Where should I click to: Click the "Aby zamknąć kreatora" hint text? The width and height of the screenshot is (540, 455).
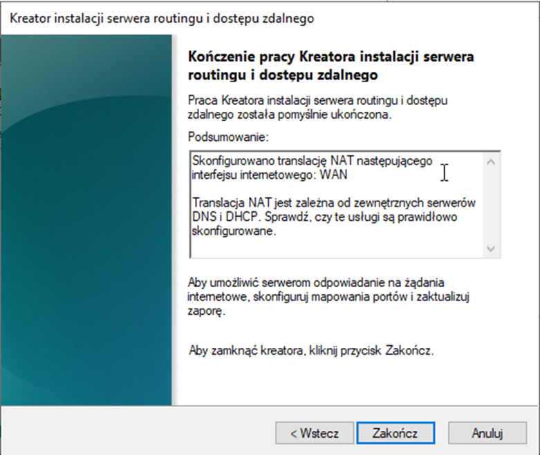[x=311, y=350]
